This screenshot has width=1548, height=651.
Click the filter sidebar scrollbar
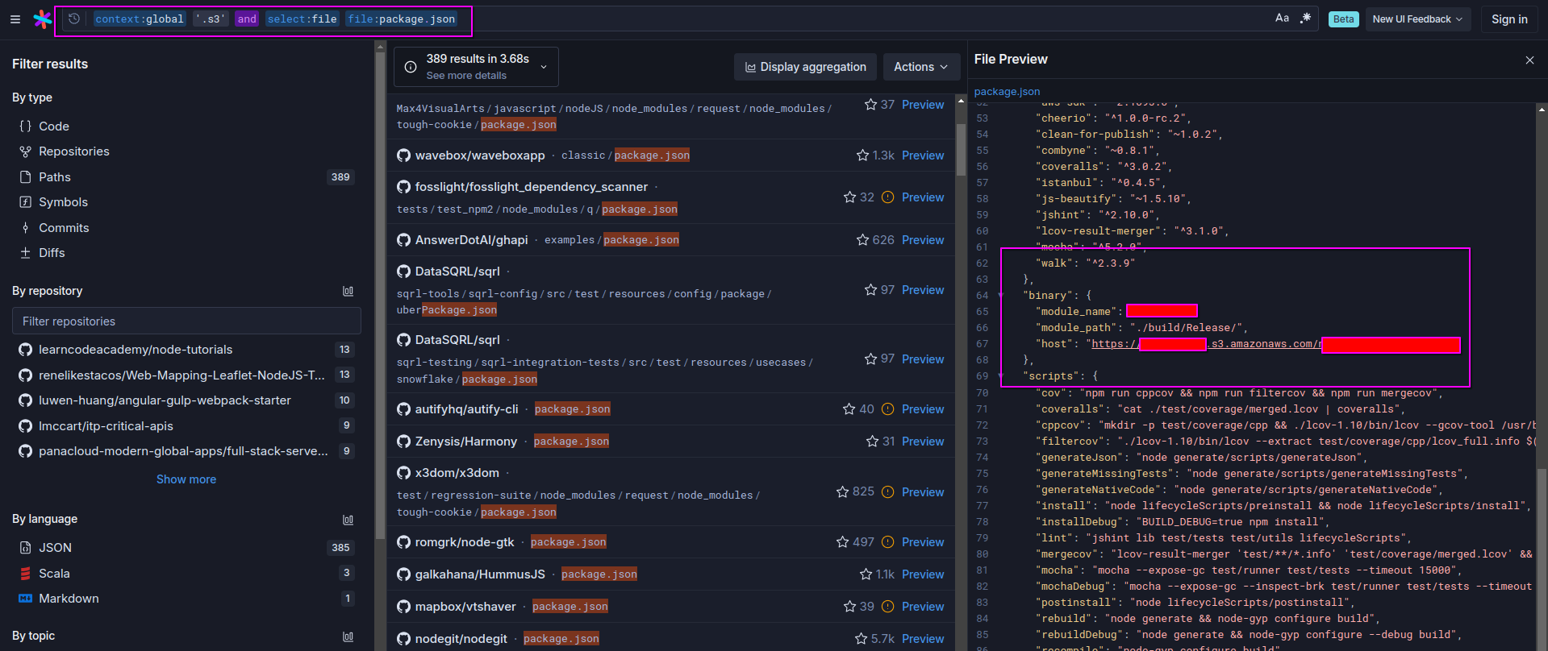click(x=380, y=296)
